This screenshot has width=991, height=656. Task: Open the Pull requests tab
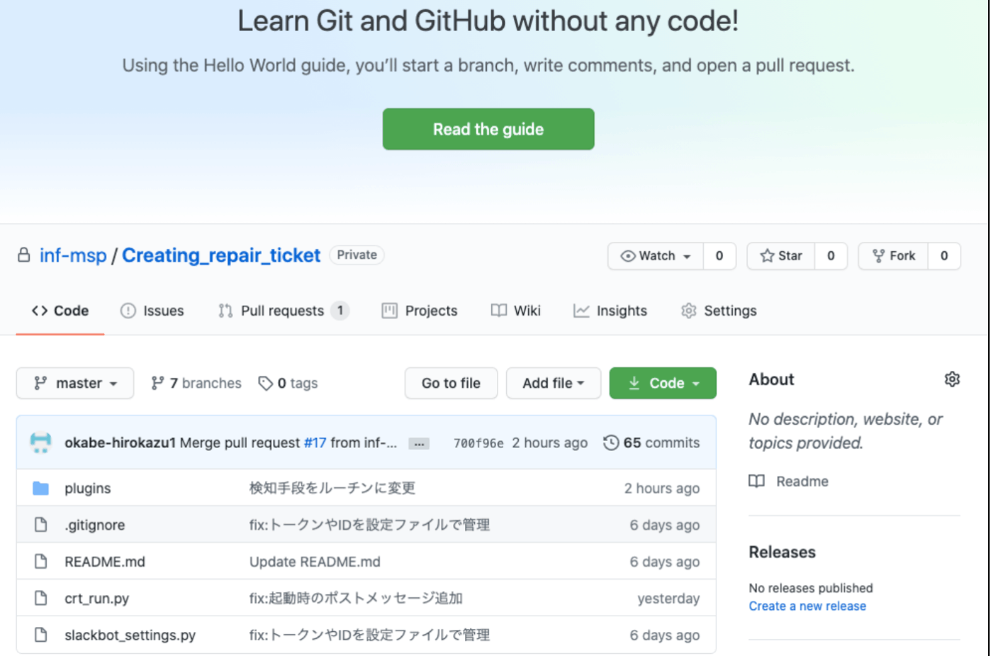tap(283, 311)
